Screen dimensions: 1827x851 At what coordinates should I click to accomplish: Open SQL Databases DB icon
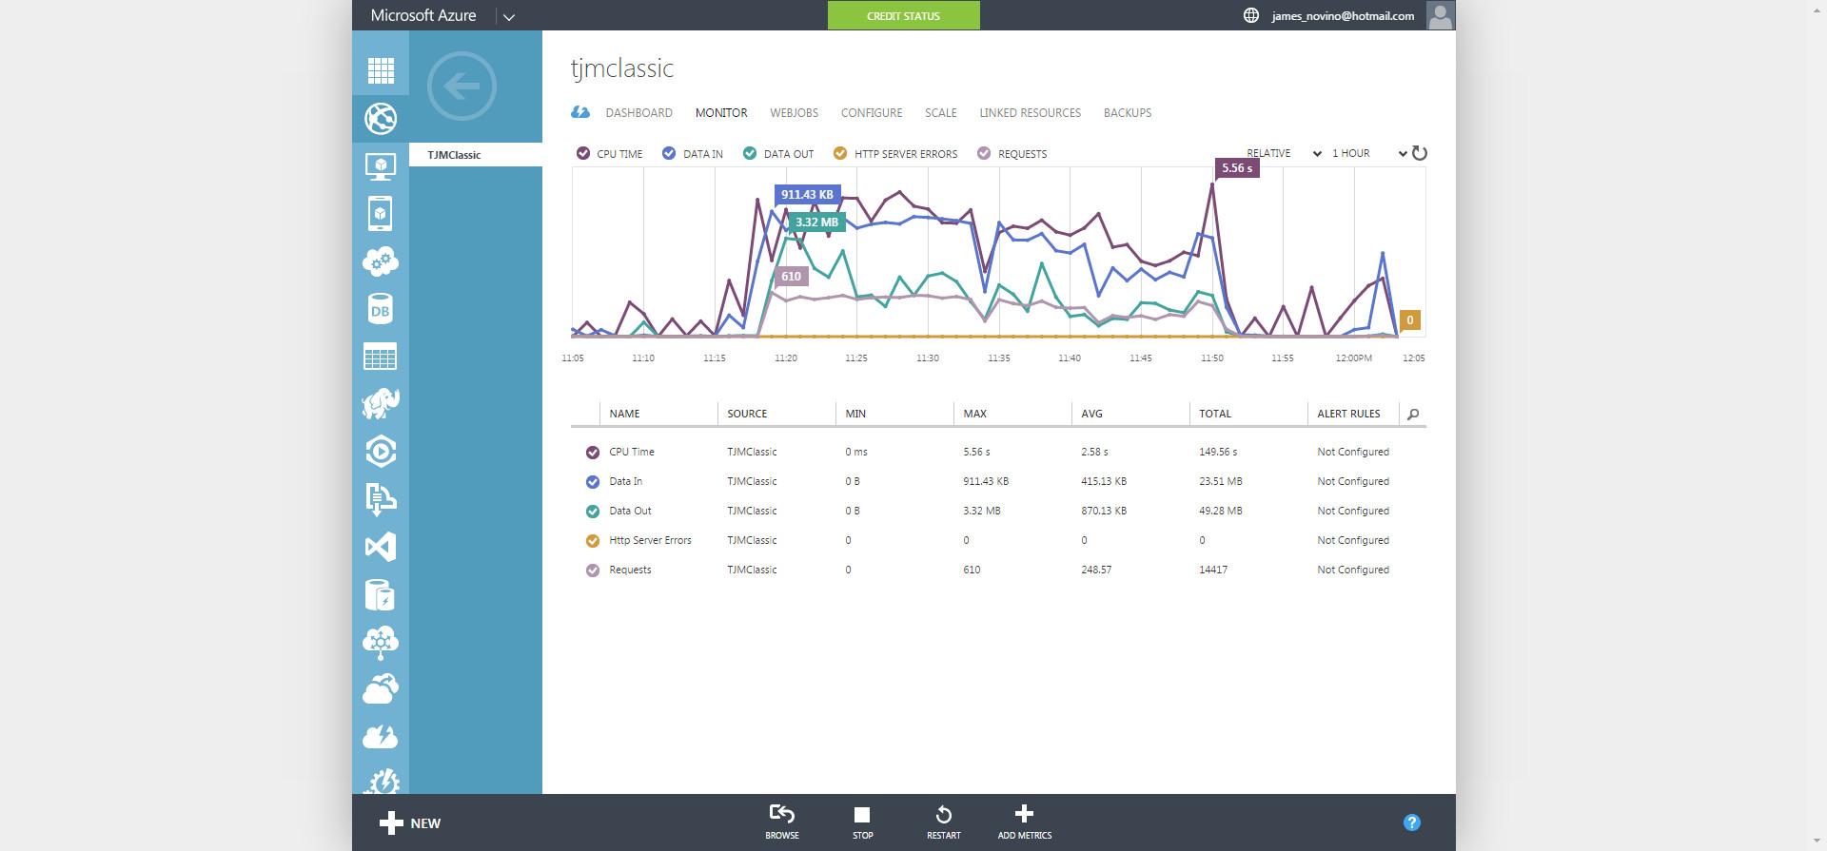[x=381, y=309]
